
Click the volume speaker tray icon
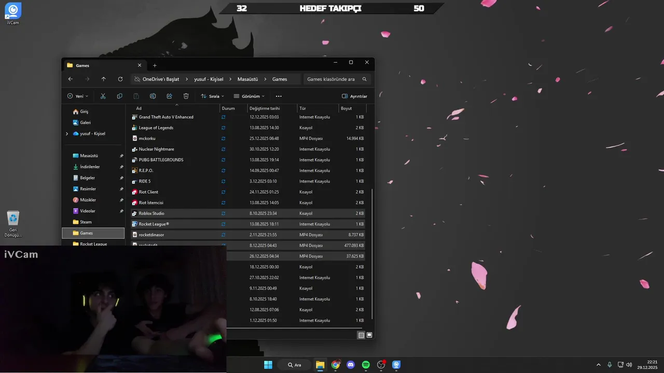pos(629,365)
